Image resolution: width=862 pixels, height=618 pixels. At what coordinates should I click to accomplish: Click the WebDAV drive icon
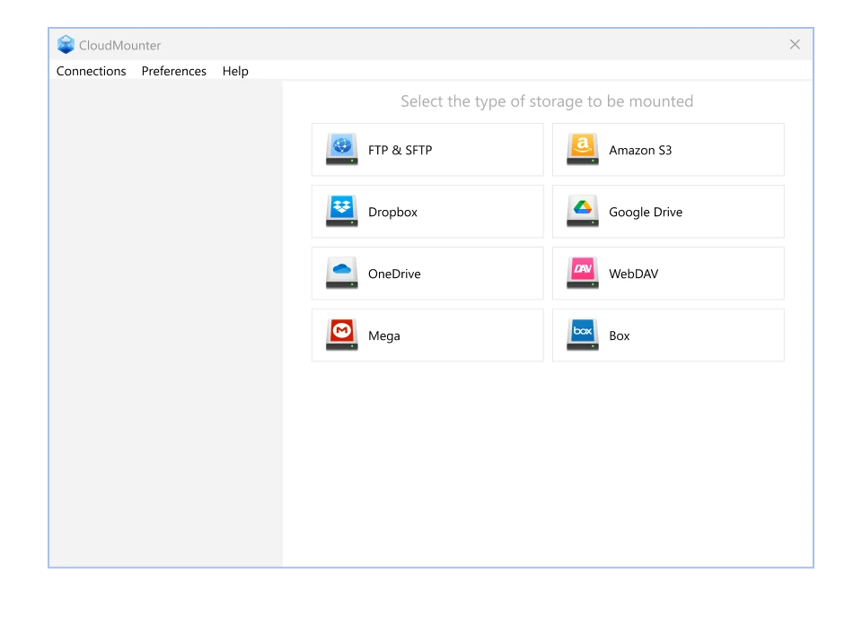(x=582, y=273)
